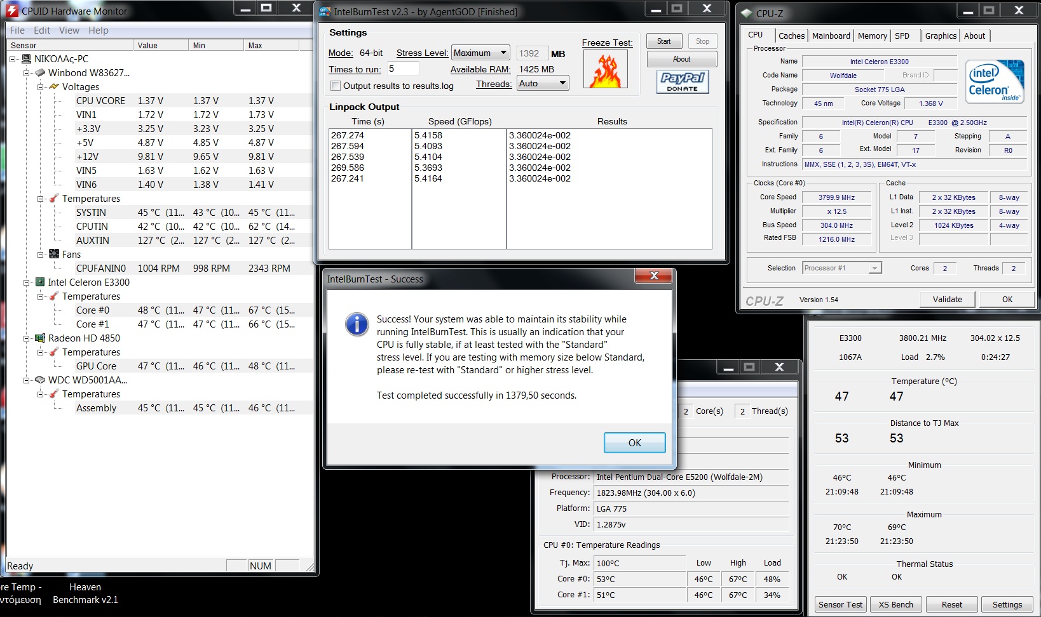Close the IntelBurnTest Success dialog
1041x617 pixels.
(654, 275)
